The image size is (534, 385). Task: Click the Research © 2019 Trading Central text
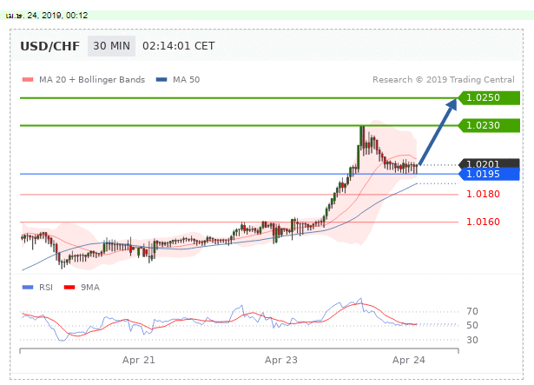click(444, 80)
